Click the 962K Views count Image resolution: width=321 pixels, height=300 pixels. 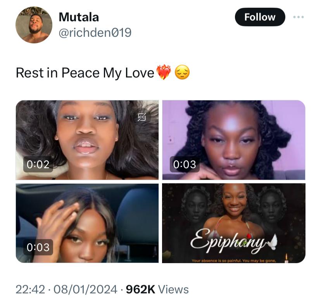click(x=157, y=289)
